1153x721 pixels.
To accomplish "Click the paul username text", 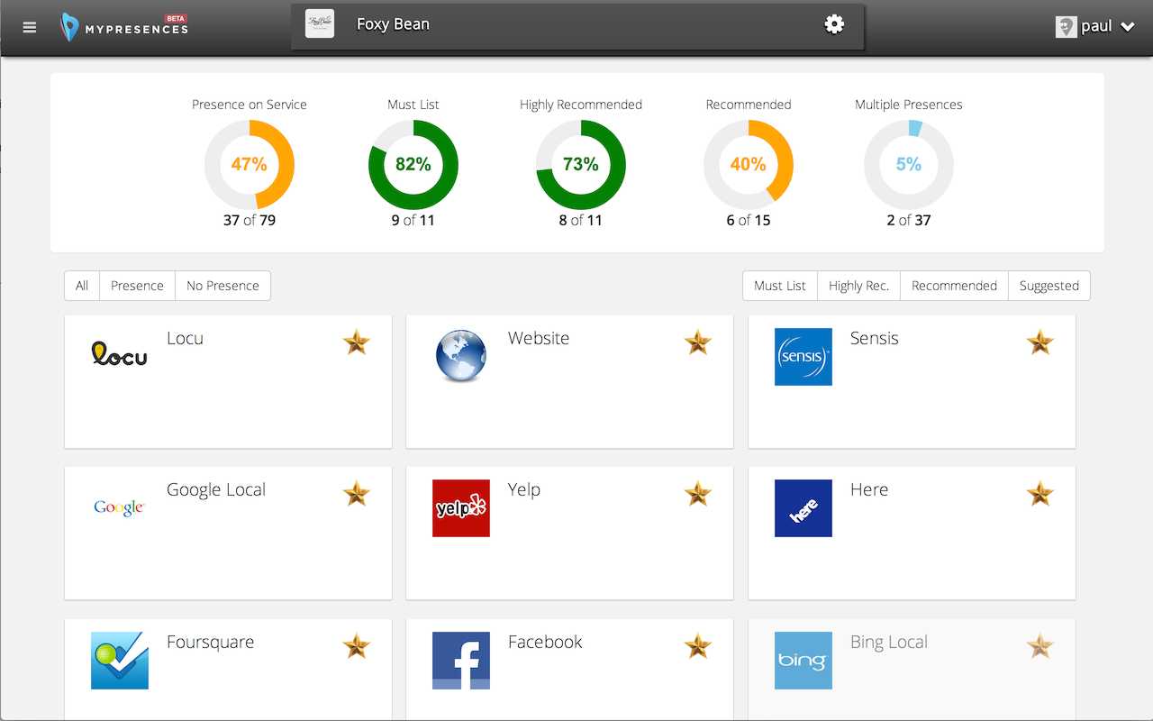I will [x=1096, y=26].
